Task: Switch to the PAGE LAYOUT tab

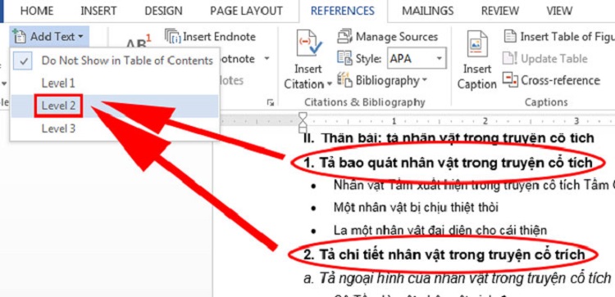Action: pos(246,11)
